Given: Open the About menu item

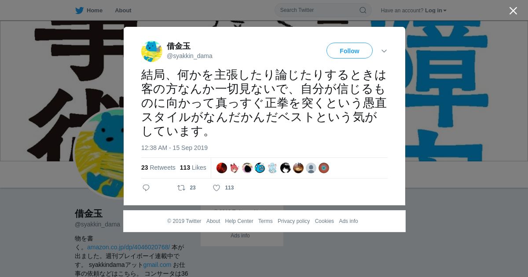Looking at the screenshot, I should pyautogui.click(x=123, y=11).
